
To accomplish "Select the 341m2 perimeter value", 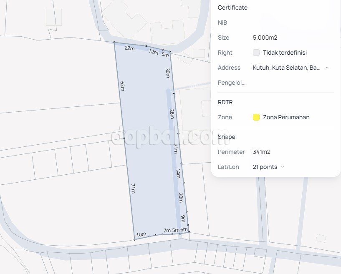I will coord(262,152).
